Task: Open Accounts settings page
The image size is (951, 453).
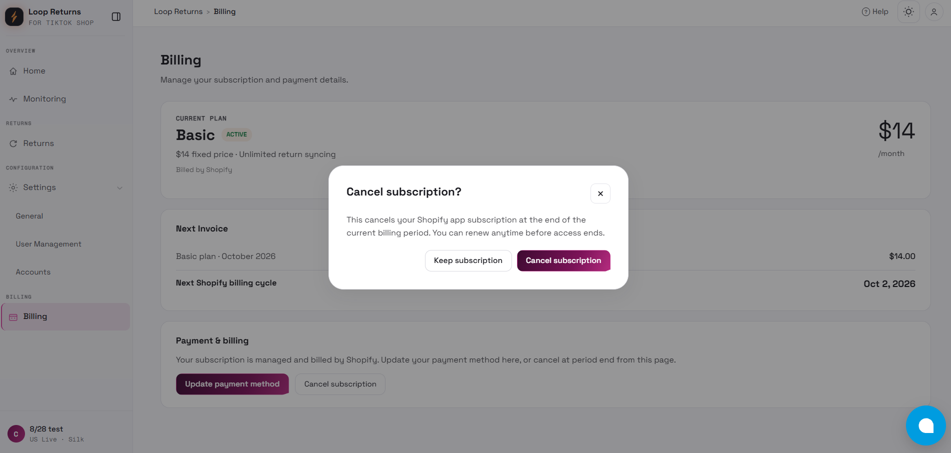Action: click(x=33, y=272)
